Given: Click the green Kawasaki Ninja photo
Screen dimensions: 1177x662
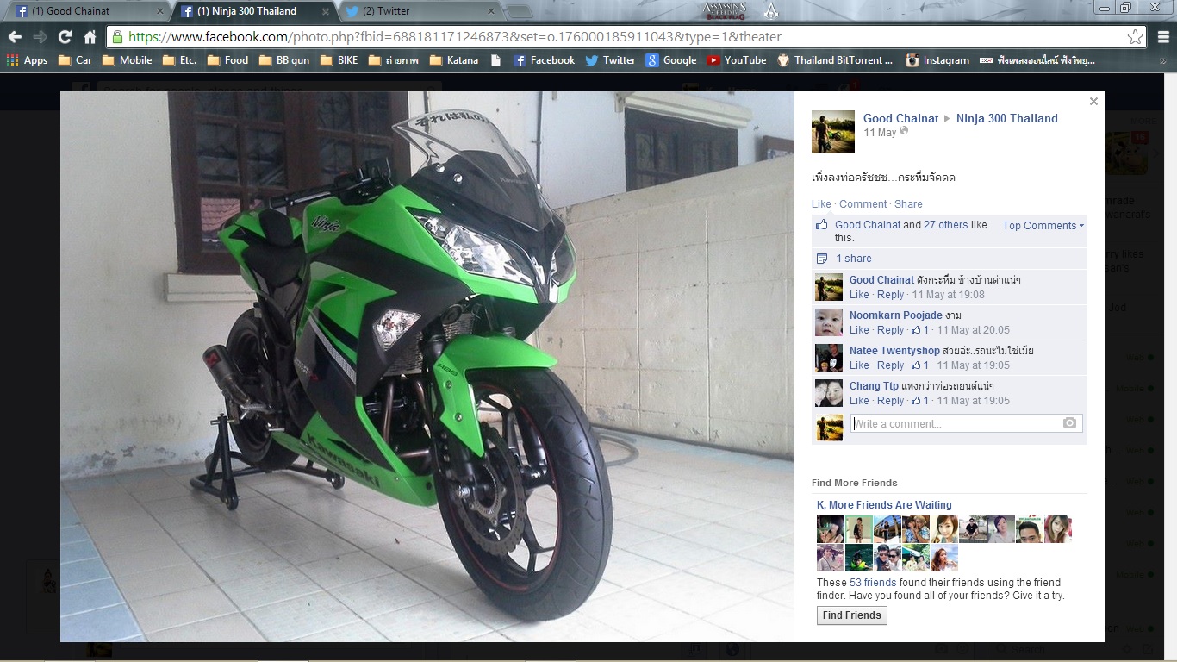Looking at the screenshot, I should 427,366.
